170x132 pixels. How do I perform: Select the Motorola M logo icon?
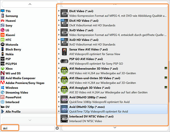3,45
